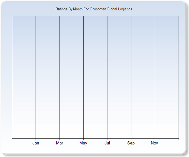This screenshot has width=189, height=157.
Task: Select the Mar axis label
Action: [60, 143]
